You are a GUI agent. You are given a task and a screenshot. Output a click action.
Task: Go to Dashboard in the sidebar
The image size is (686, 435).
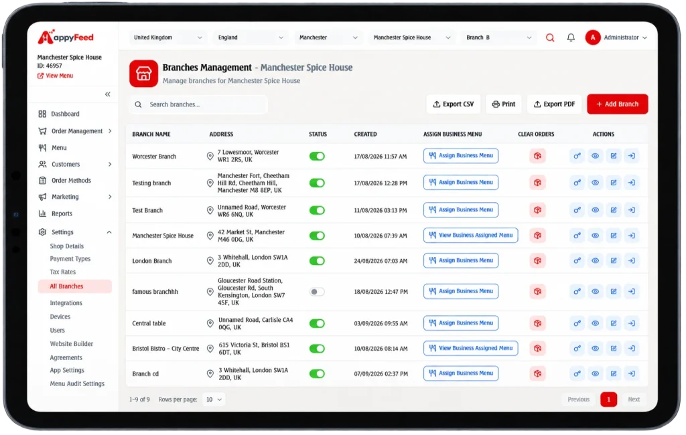[x=65, y=114]
